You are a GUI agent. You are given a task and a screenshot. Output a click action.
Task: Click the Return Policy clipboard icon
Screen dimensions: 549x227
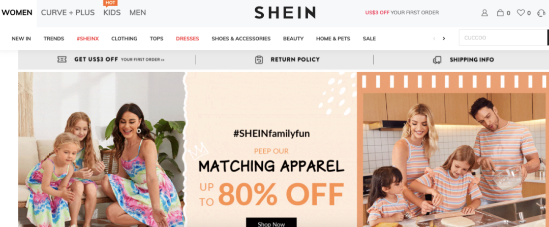click(x=259, y=60)
